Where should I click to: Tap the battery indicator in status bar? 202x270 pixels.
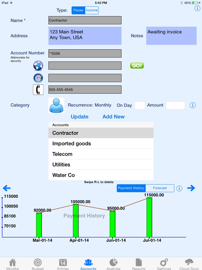point(195,3)
